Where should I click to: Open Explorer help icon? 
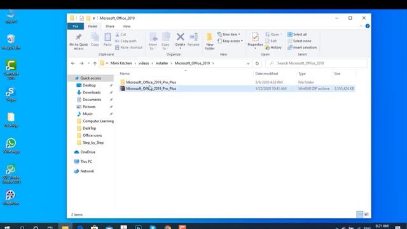368,26
